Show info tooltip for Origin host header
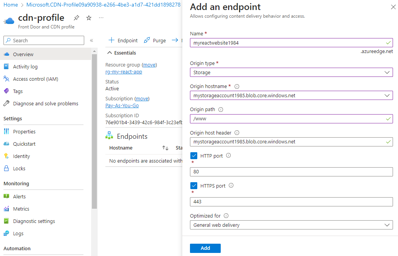 [x=237, y=133]
